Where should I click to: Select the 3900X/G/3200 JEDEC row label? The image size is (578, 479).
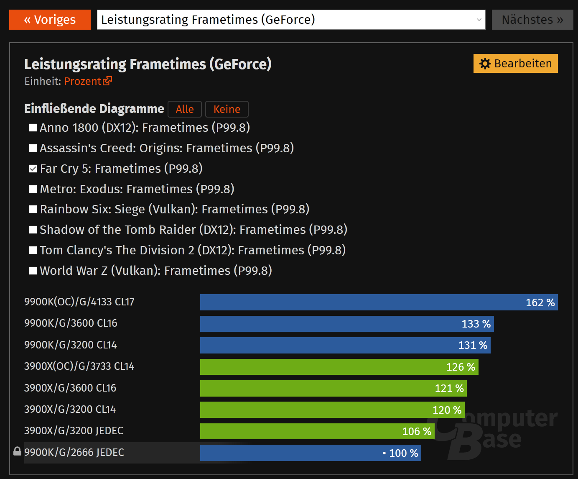[x=74, y=431]
